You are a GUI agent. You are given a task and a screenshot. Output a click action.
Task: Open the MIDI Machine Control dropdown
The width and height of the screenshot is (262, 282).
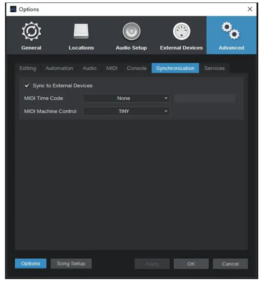(126, 111)
